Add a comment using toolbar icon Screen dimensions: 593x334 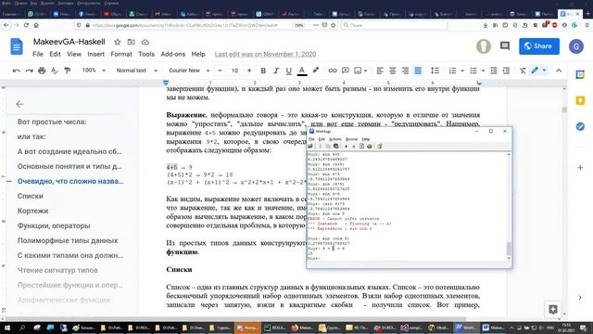[x=346, y=71]
